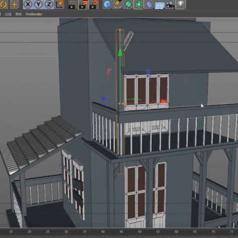This screenshot has height=238, width=238.
Task: Toggle the Z axis lock
Action: (49, 4)
